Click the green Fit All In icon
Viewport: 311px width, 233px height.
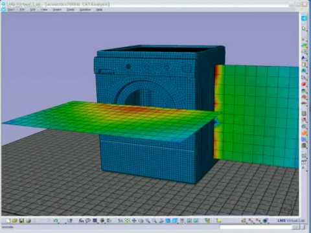click(x=127, y=221)
